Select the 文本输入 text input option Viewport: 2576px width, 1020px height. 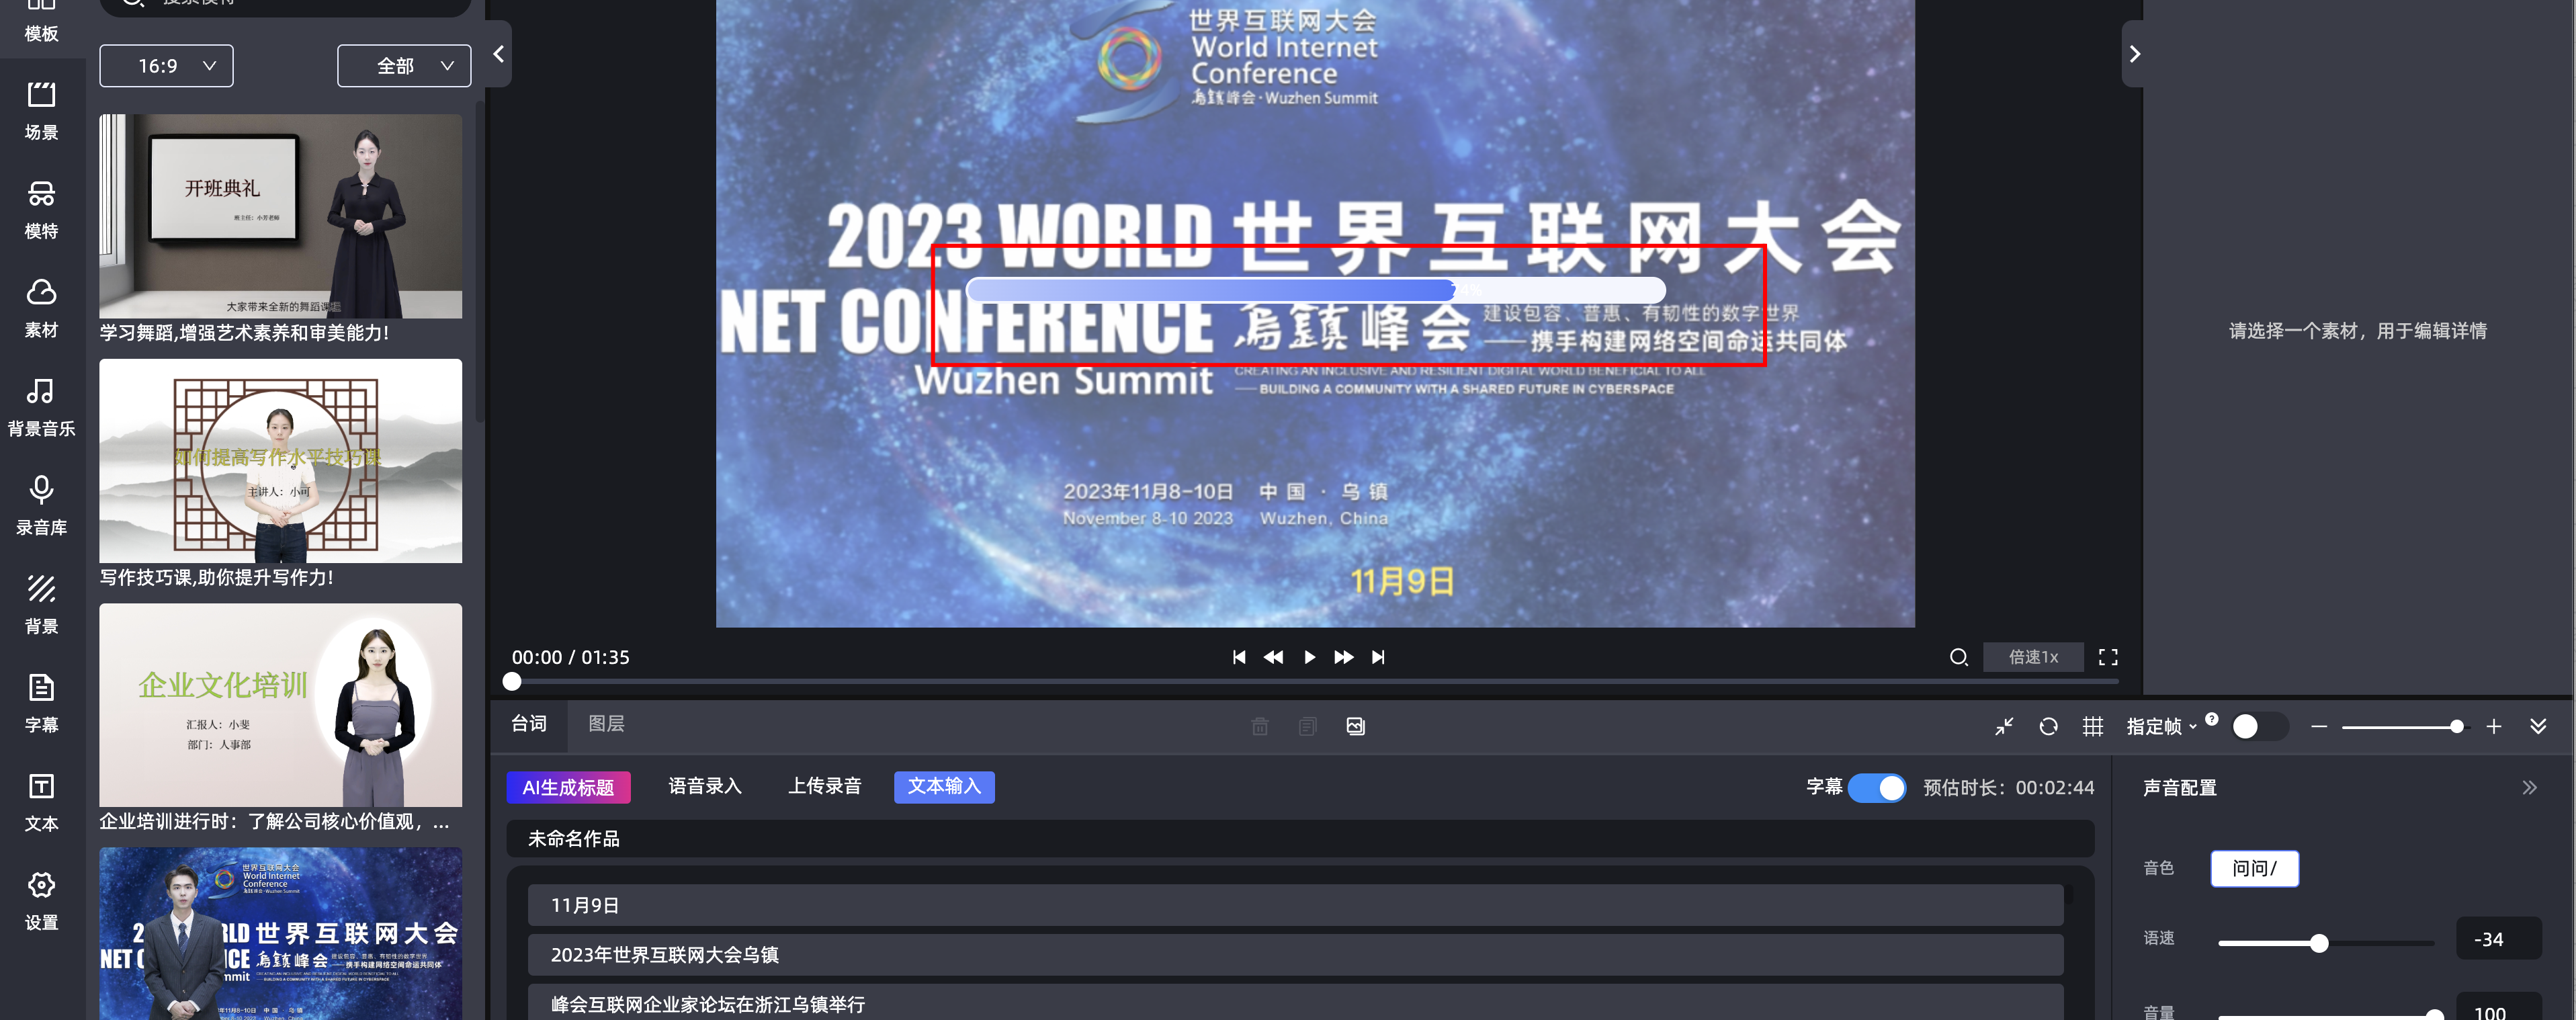tap(944, 787)
